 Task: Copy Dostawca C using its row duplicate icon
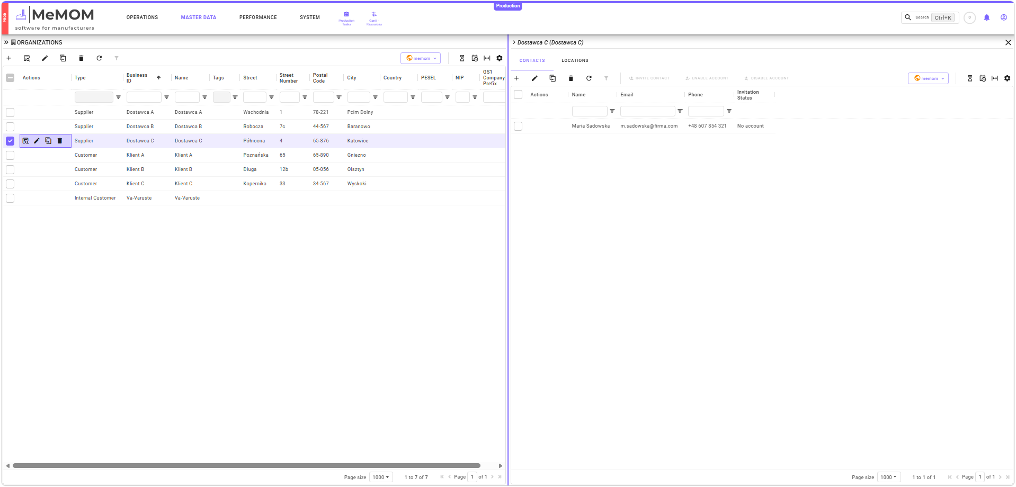pyautogui.click(x=48, y=141)
